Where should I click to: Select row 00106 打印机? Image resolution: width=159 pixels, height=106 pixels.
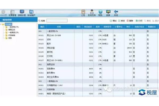tap(98, 56)
